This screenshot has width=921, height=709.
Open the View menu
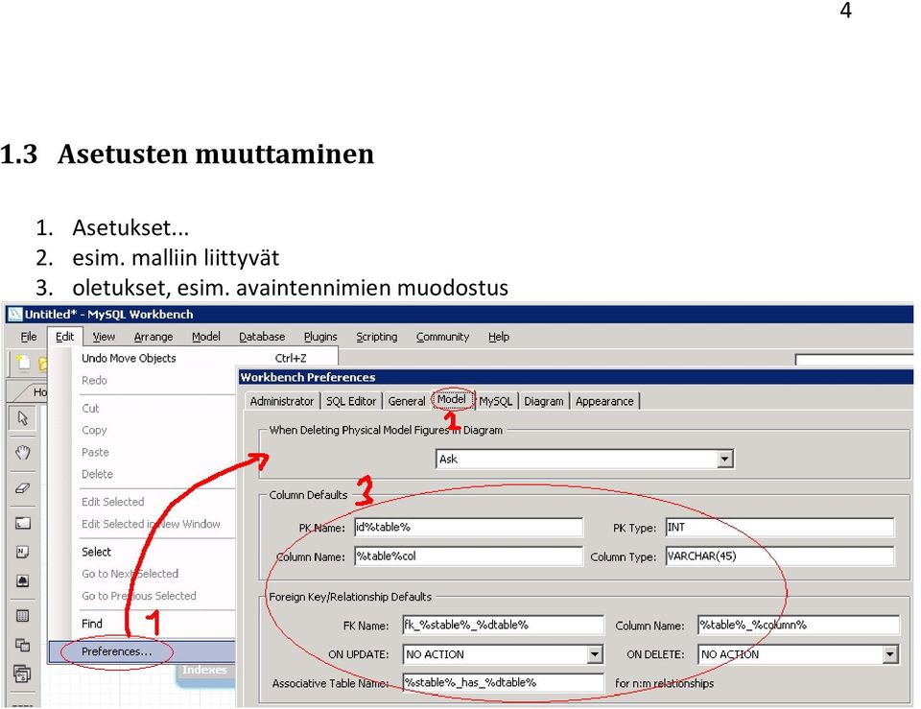(x=104, y=337)
